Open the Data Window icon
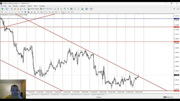The height and width of the screenshot is (101, 180). click(x=15, y=9)
